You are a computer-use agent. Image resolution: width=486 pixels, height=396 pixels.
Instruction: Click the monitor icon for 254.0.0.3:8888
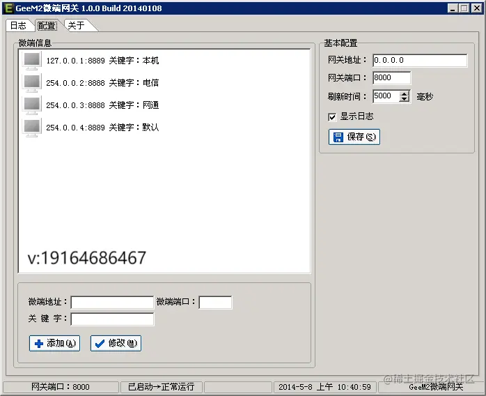click(x=32, y=105)
